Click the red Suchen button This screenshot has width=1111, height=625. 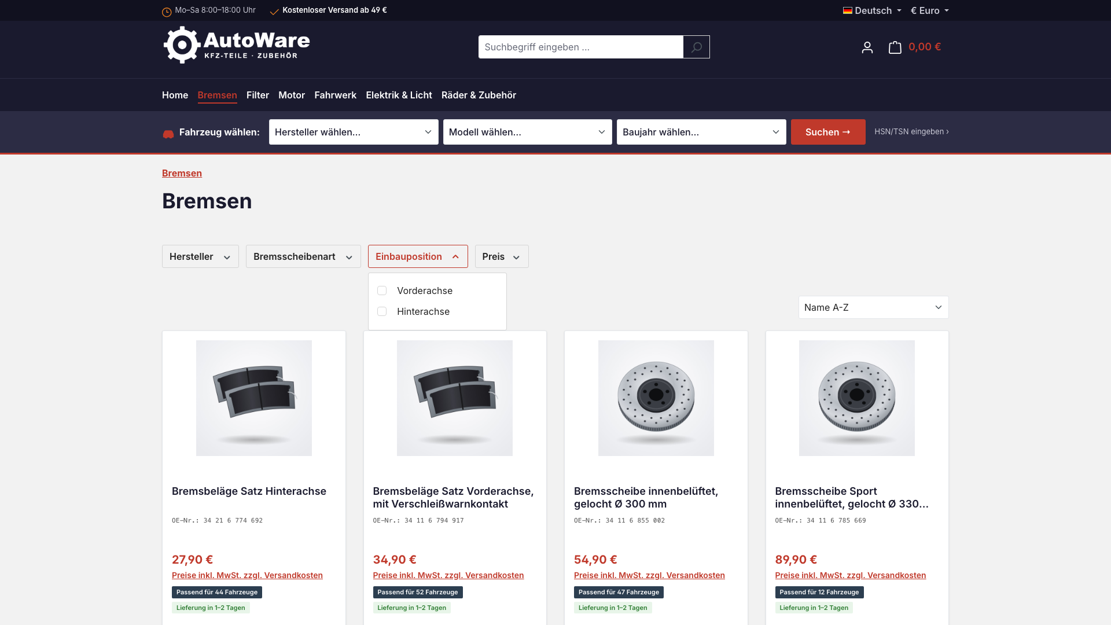click(x=828, y=132)
